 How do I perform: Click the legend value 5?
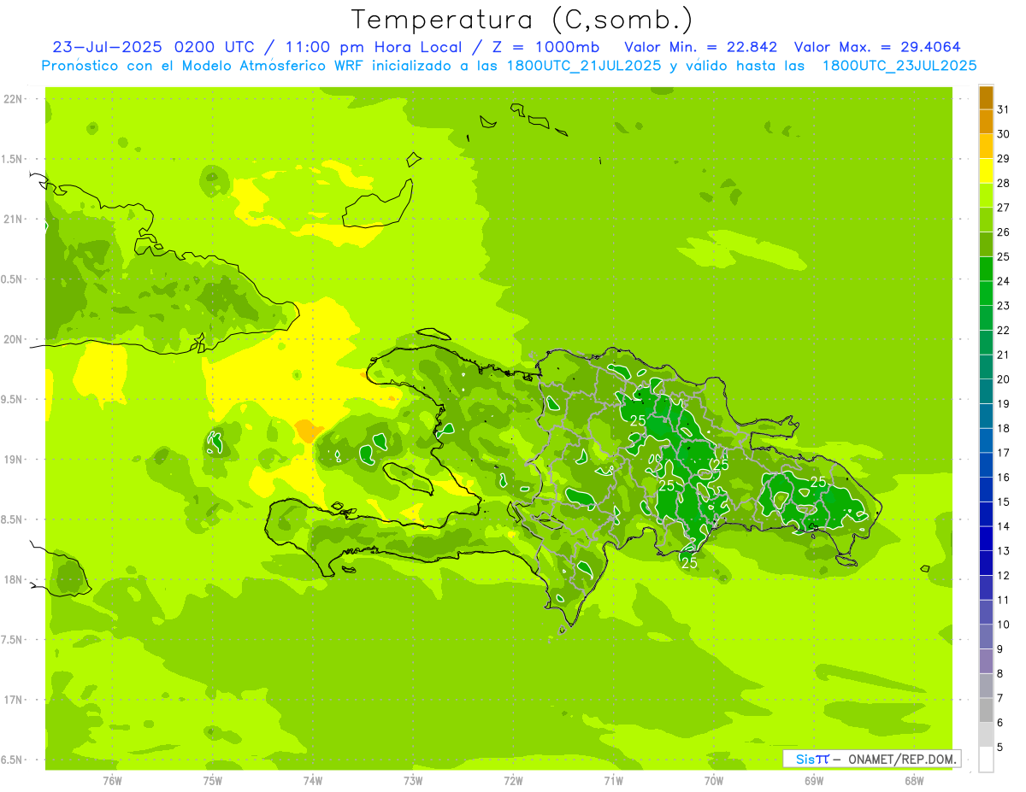coord(1000,748)
